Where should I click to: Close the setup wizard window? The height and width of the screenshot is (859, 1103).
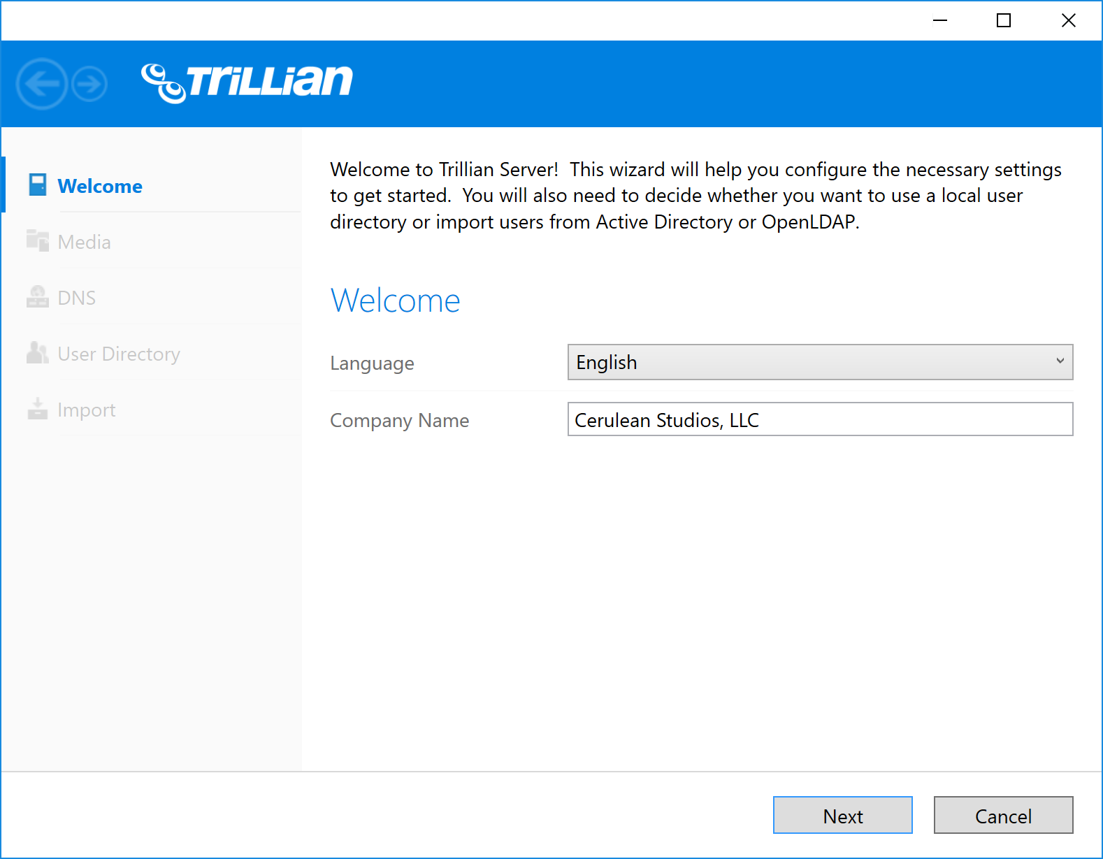pyautogui.click(x=1068, y=20)
